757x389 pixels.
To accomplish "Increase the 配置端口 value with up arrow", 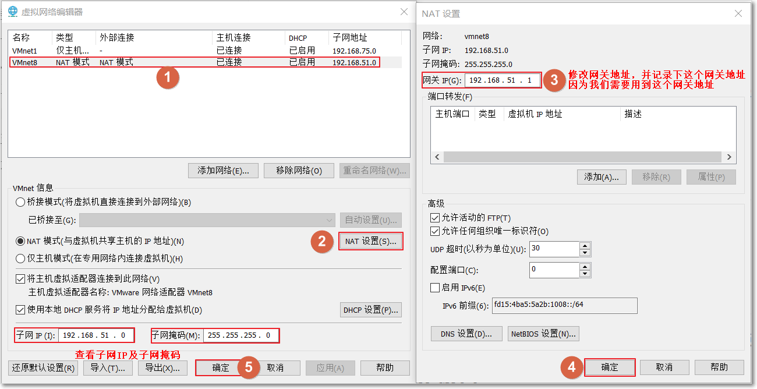I will [585, 266].
